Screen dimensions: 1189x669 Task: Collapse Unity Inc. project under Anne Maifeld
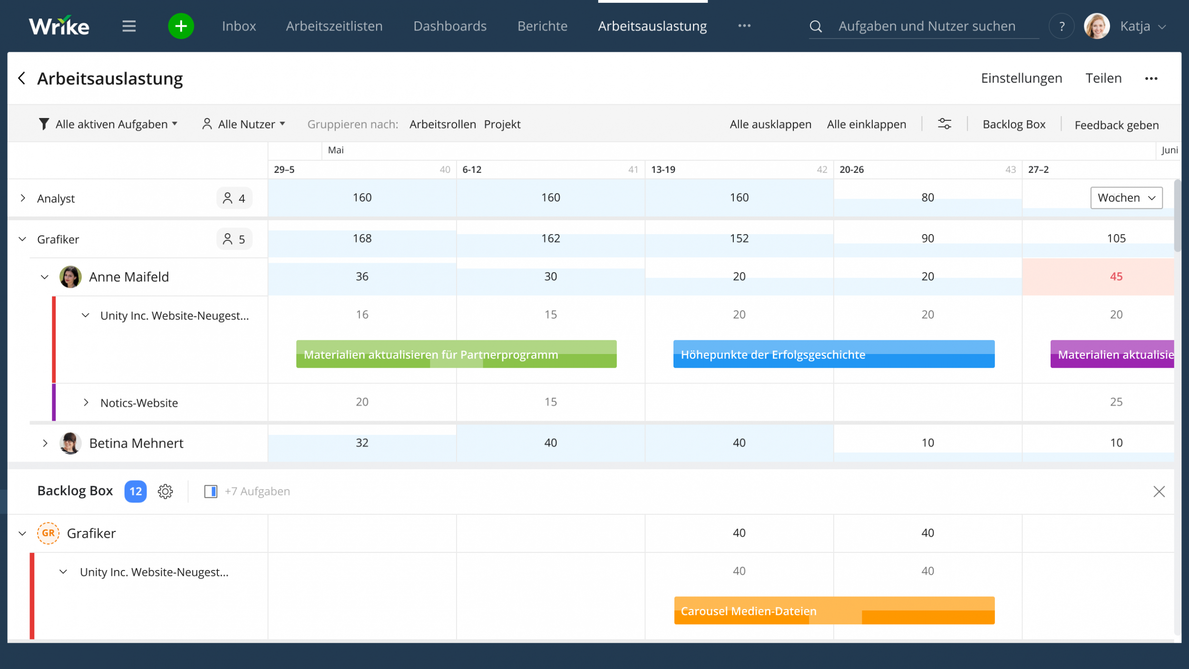click(86, 315)
